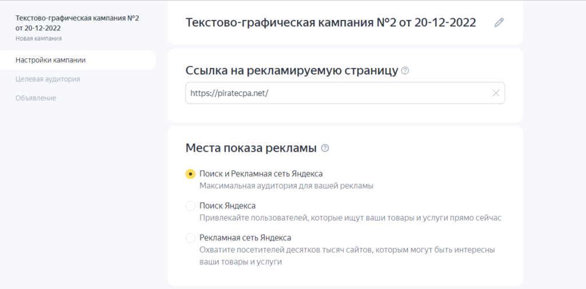Viewport: 586px width, 289px height.
Task: Click the Привлекайте пользователей description text
Action: coord(350,218)
